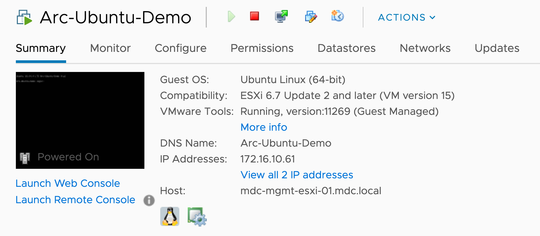Open the Networks tab
Image resolution: width=540 pixels, height=236 pixels.
(425, 48)
